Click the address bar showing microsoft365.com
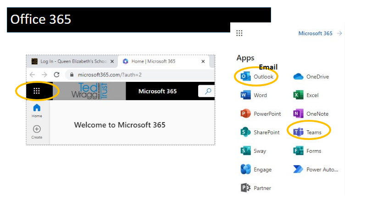The image size is (388, 199). 140,75
